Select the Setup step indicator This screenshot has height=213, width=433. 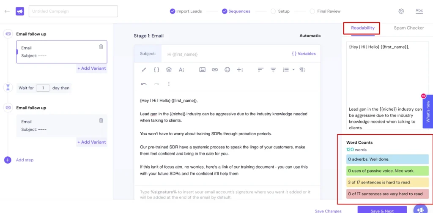tap(280, 11)
